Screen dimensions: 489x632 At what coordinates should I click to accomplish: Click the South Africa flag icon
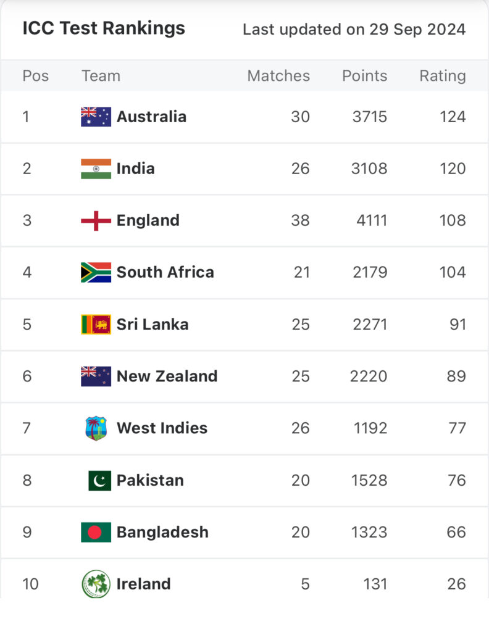coord(96,272)
